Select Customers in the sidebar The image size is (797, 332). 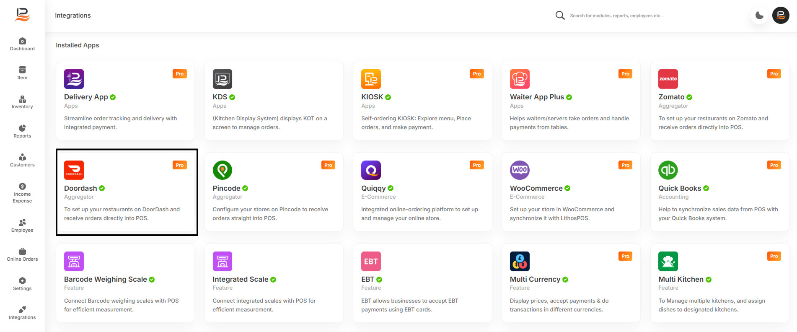pyautogui.click(x=22, y=161)
